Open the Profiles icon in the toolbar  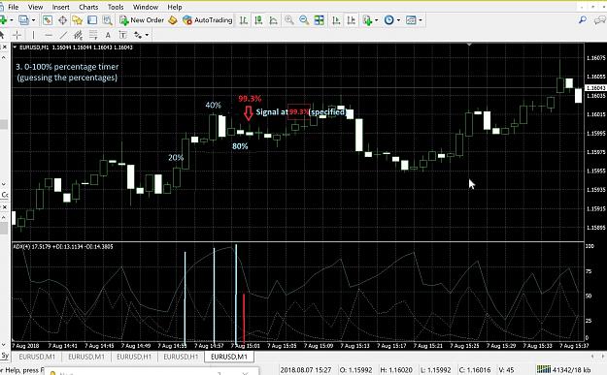(x=23, y=20)
